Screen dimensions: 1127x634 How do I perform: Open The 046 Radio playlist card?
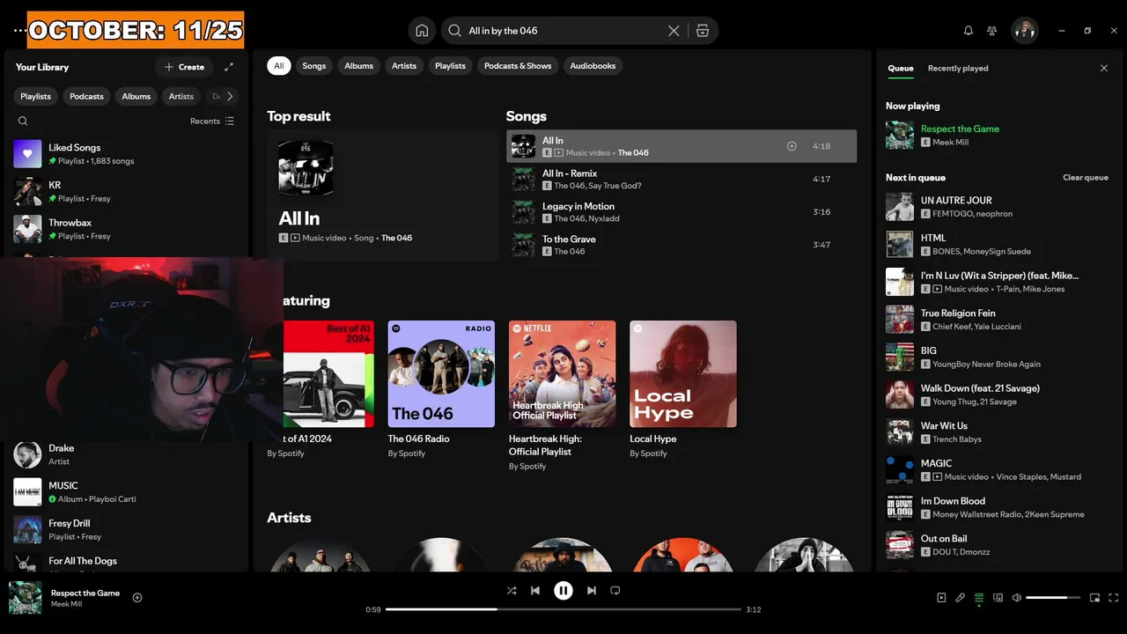pyautogui.click(x=441, y=389)
